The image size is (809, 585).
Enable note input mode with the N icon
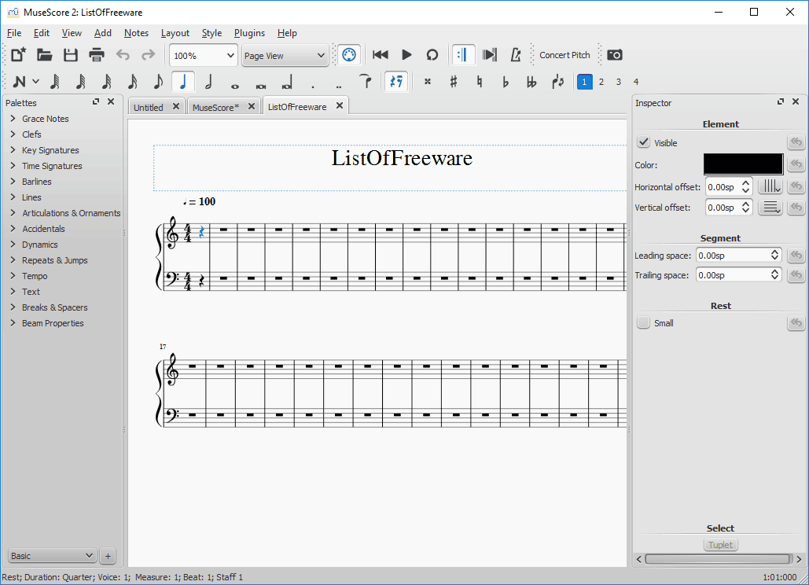19,82
